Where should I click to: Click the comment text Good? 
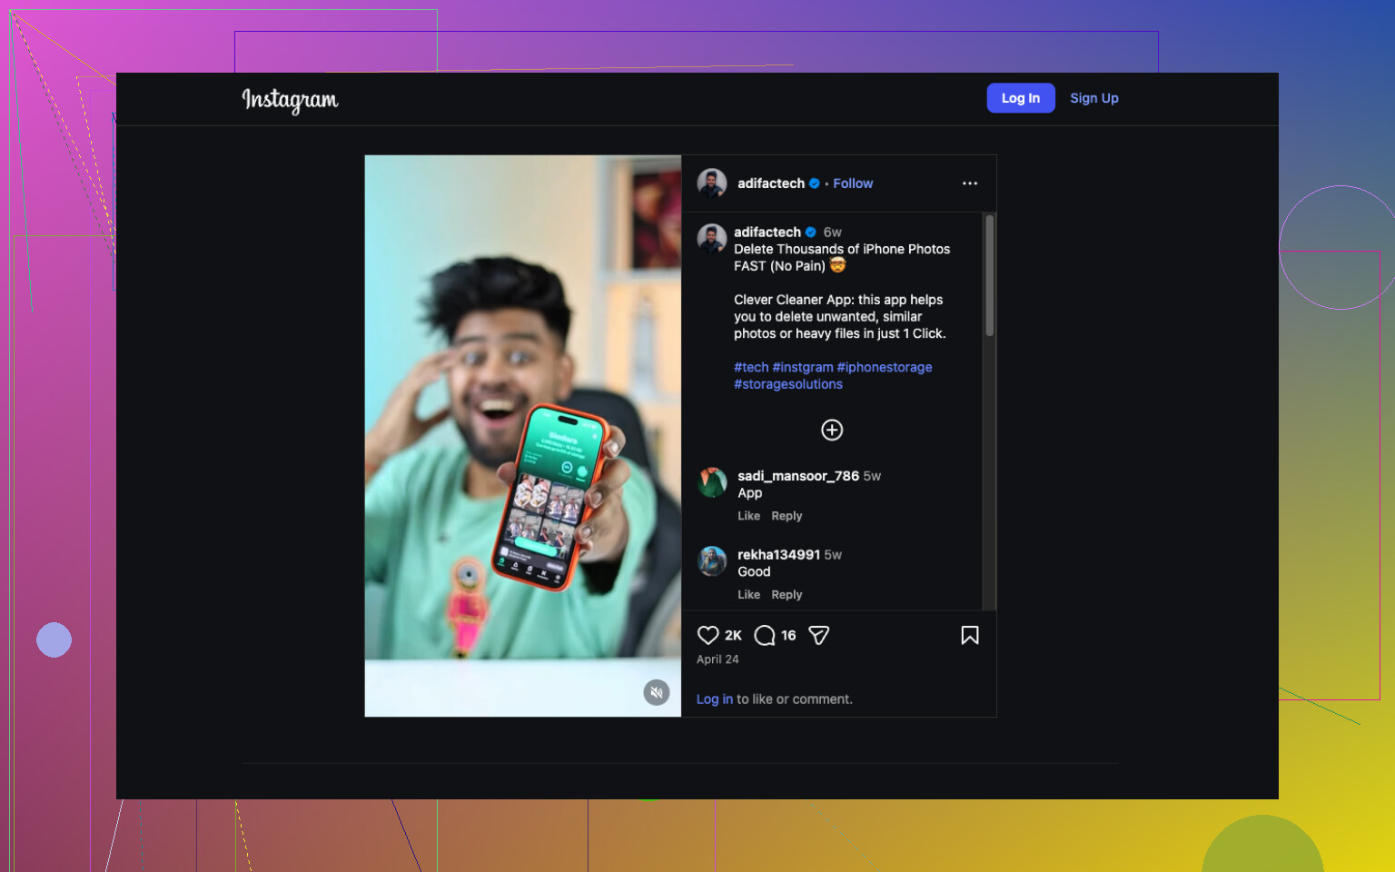(x=754, y=572)
